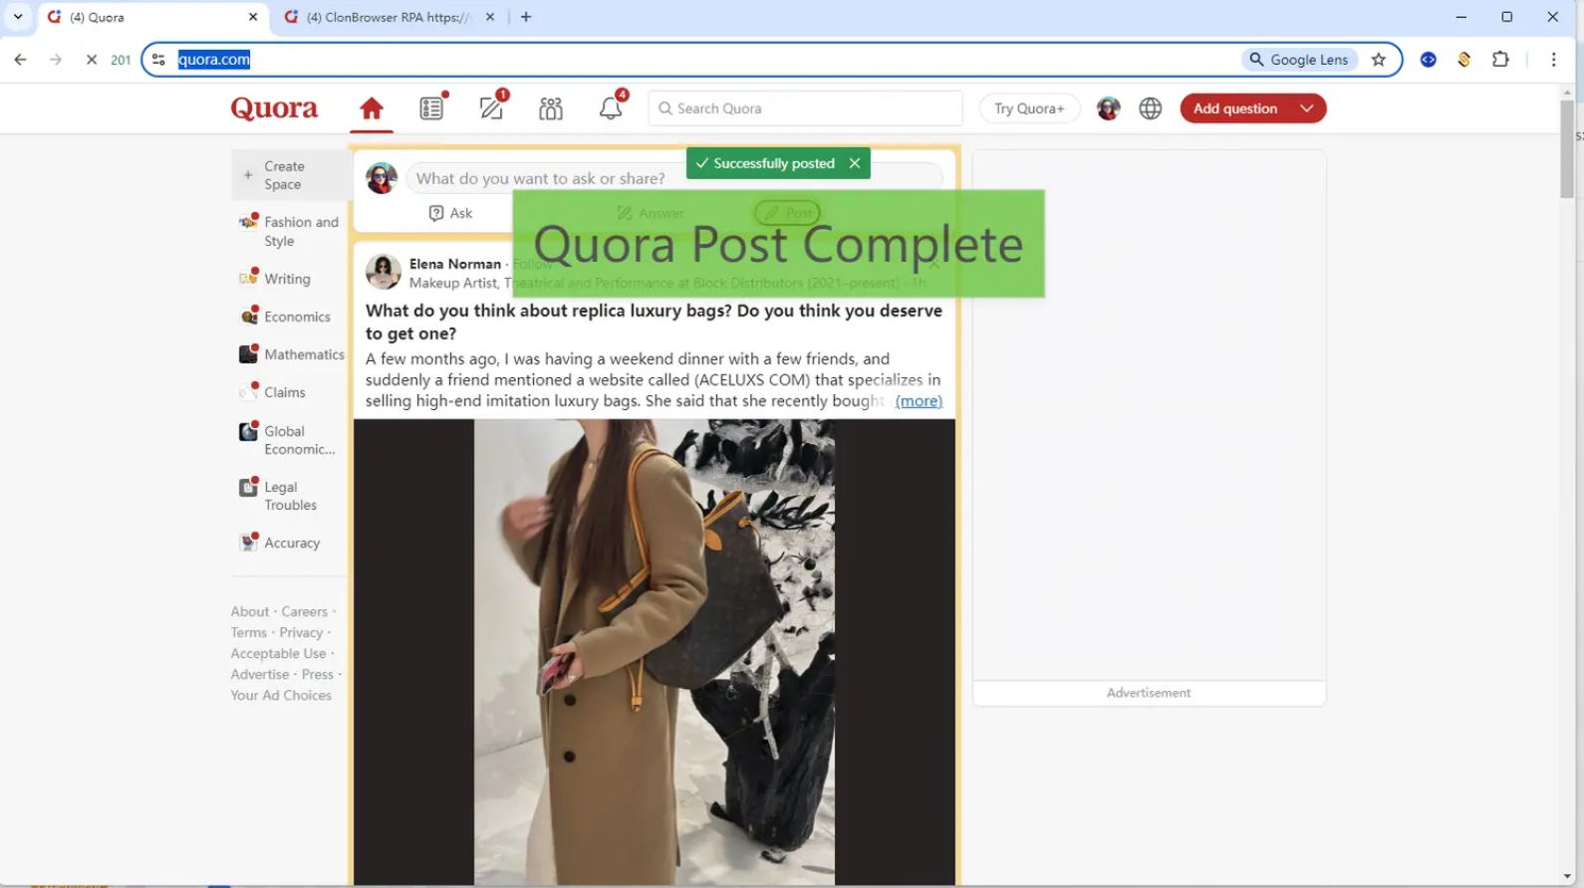Image resolution: width=1584 pixels, height=888 pixels.
Task: Click the Ask button under composer
Action: tap(450, 213)
